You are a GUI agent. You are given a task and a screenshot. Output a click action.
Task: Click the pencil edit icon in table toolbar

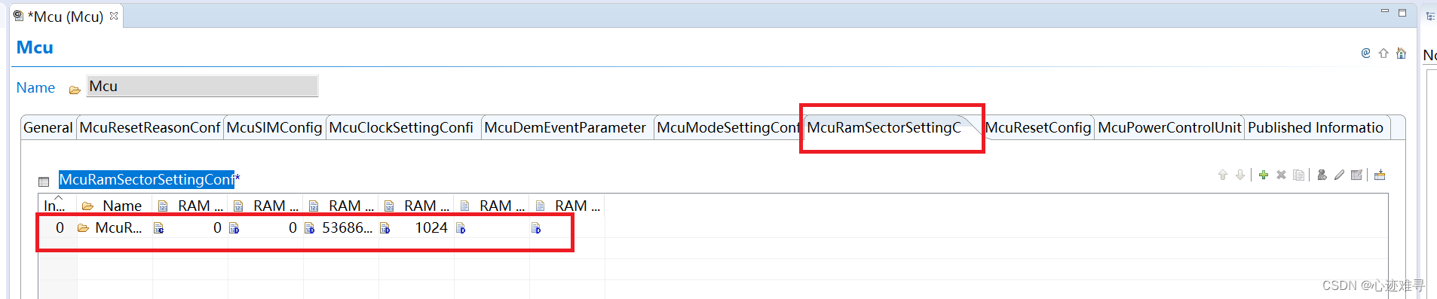(x=1339, y=175)
